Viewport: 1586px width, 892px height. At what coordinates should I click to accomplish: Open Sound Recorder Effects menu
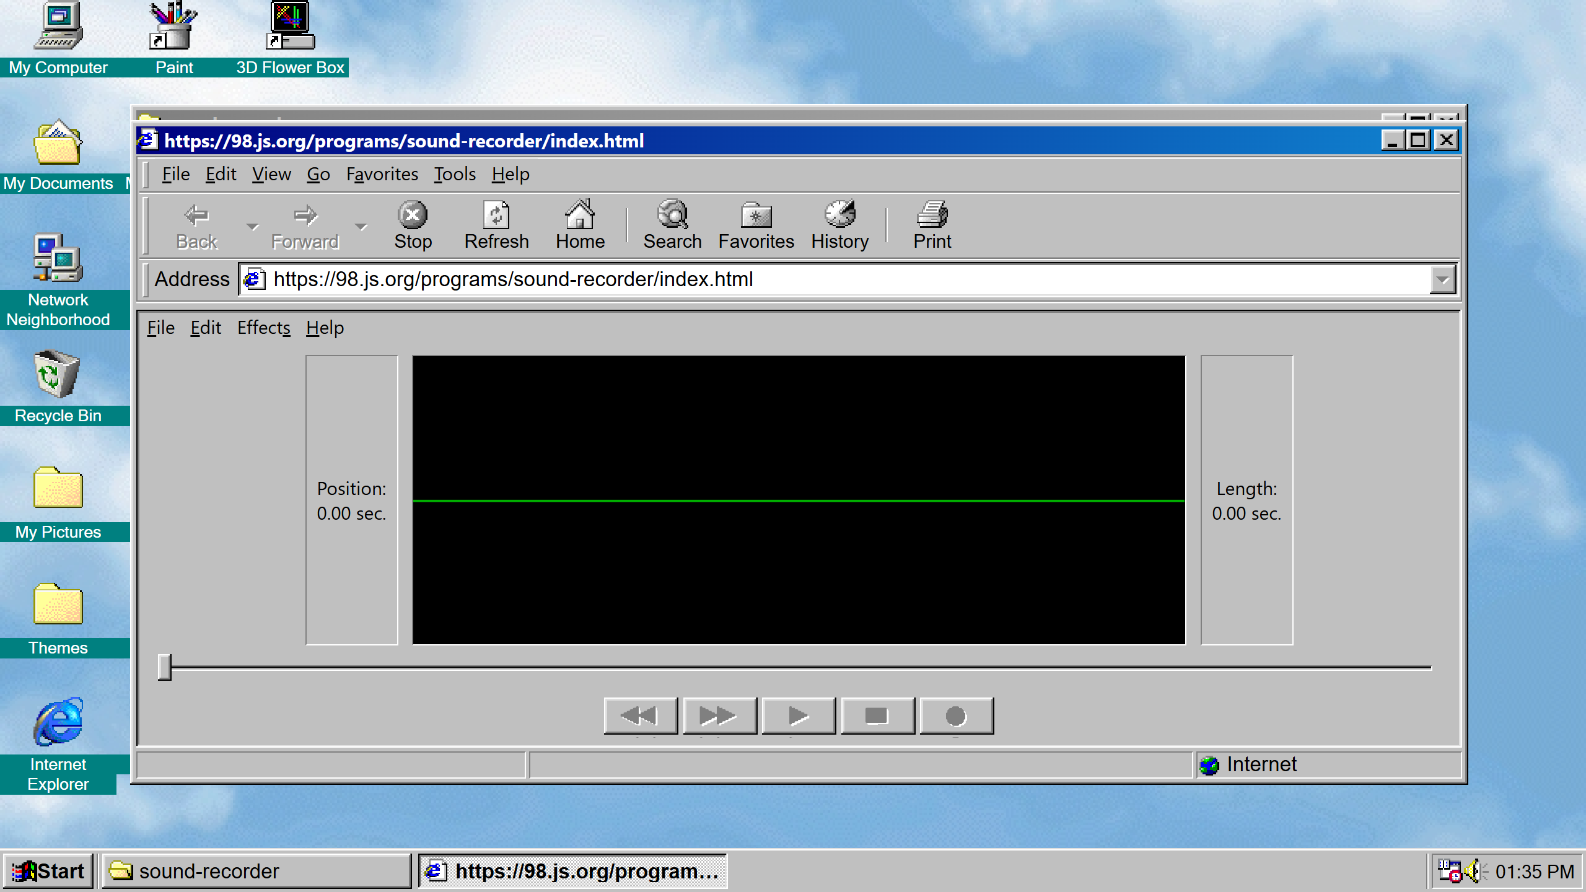[264, 328]
